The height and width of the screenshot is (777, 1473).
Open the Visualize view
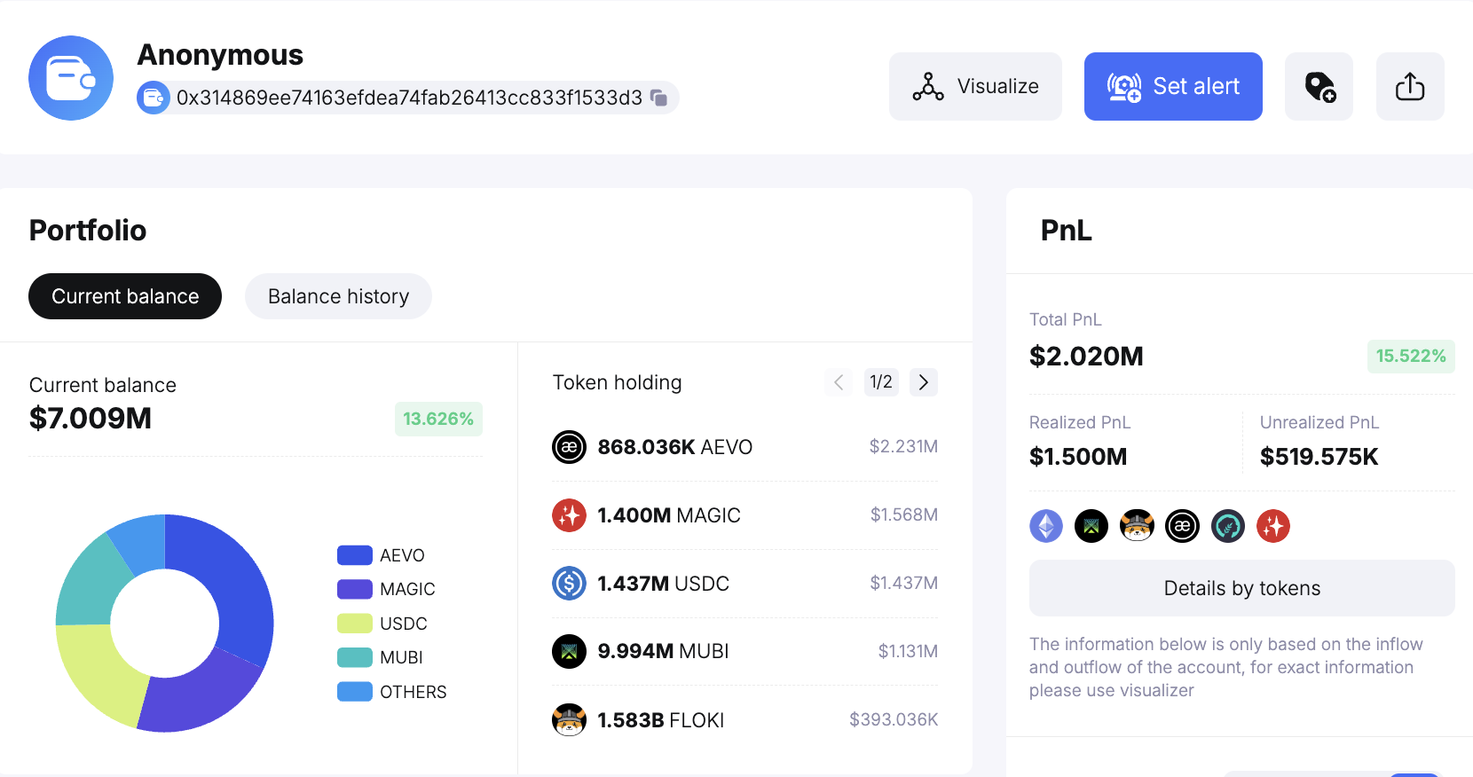click(975, 87)
